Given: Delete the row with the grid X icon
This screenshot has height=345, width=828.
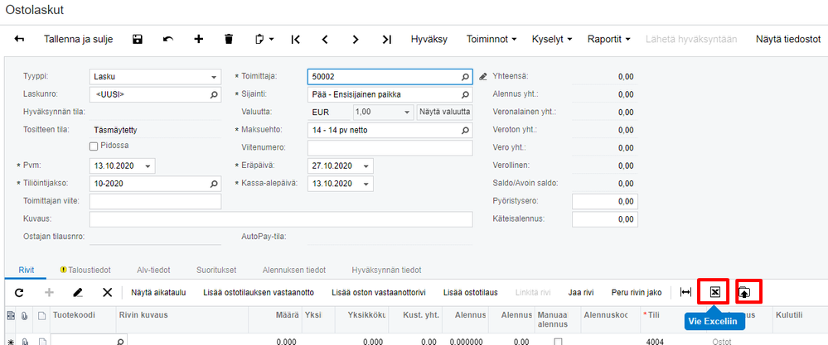Looking at the screenshot, I should [107, 292].
